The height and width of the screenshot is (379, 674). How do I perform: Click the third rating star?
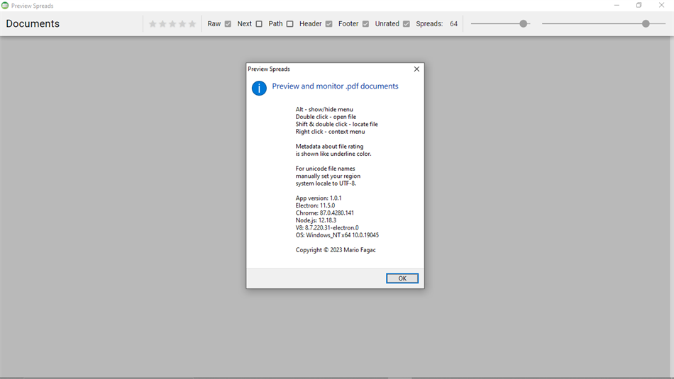pyautogui.click(x=172, y=24)
